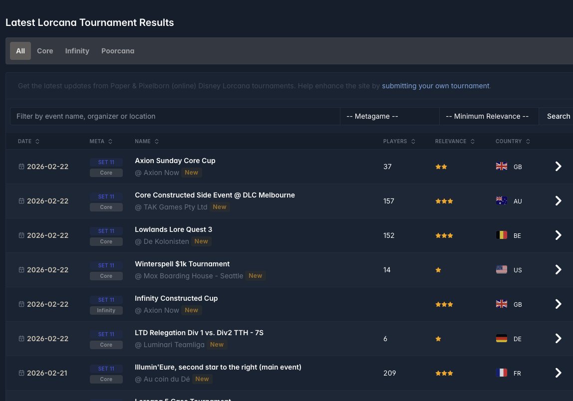The width and height of the screenshot is (573, 401).
Task: Select the All tab
Action: pyautogui.click(x=20, y=51)
